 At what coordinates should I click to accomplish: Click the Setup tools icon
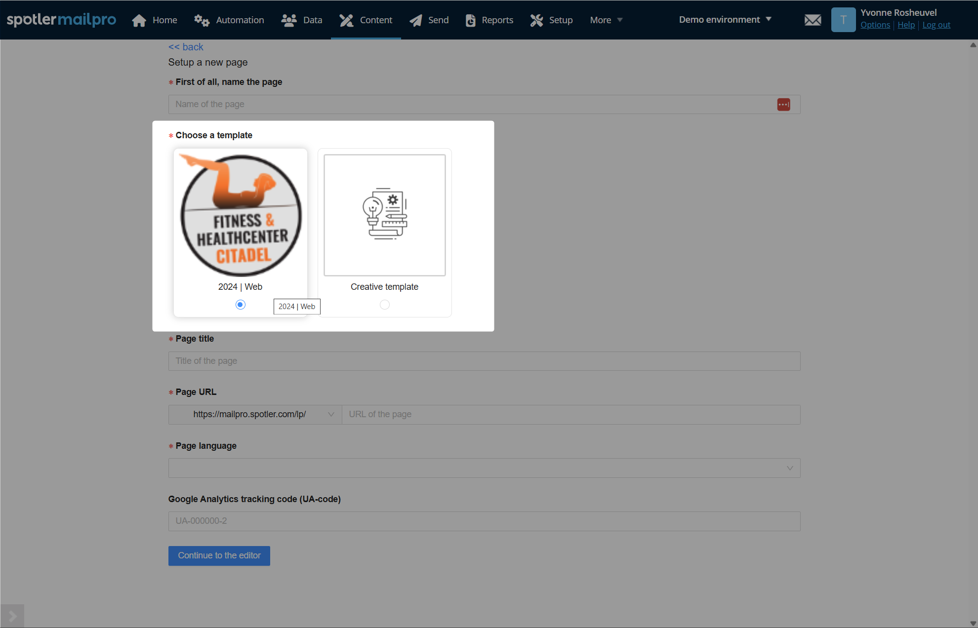[536, 20]
